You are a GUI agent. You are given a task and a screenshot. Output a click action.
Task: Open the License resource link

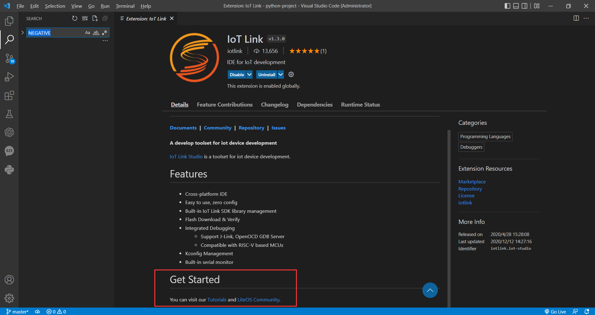[x=466, y=195]
